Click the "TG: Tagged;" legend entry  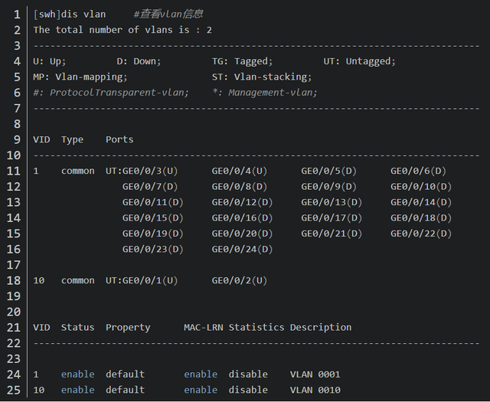(241, 61)
